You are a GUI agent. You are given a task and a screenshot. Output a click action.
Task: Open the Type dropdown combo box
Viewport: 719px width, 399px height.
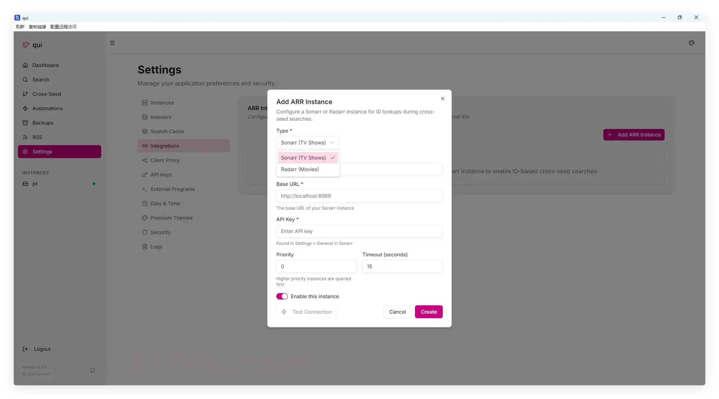coord(307,143)
